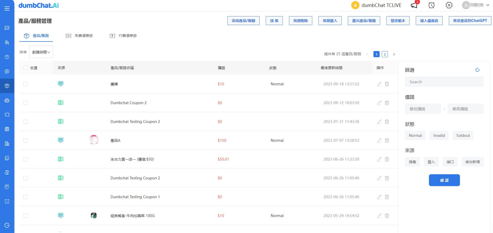Tick the checkbox for 朱古力買一送一 row
Screen dimensions: 493x233
click(26, 159)
